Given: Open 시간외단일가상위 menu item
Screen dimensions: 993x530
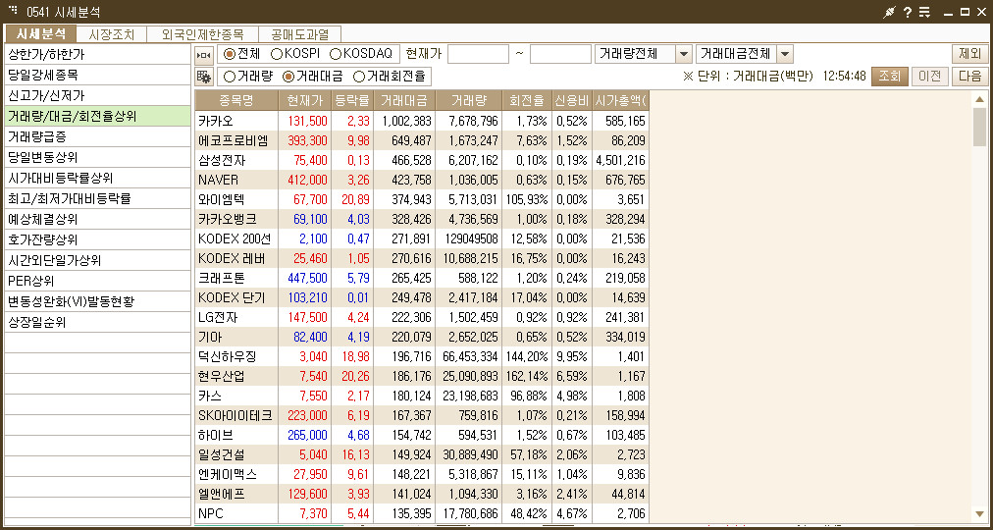Looking at the screenshot, I should 97,261.
